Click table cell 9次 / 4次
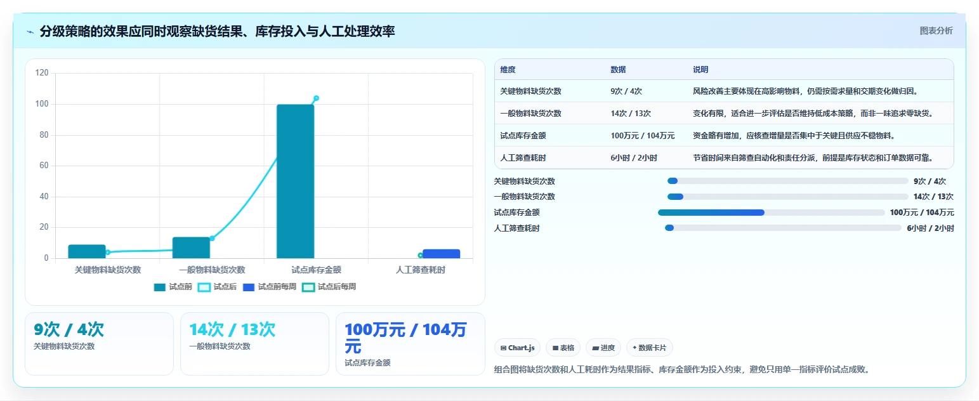979x401 pixels. click(626, 91)
